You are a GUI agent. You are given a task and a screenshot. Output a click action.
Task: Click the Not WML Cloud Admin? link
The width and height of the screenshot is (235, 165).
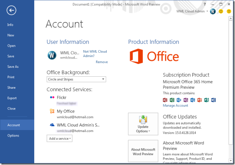[95, 53]
